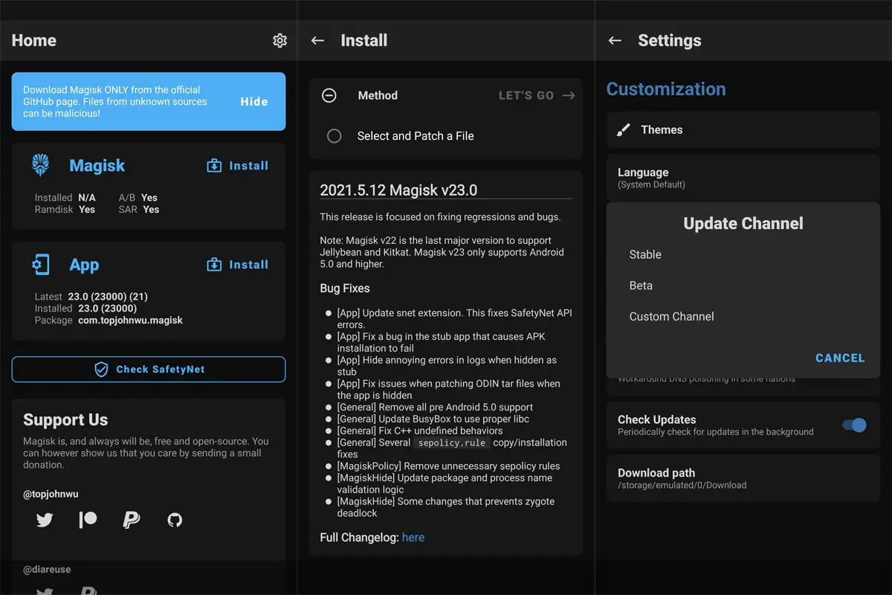The image size is (892, 595).
Task: Go back using the arrow on Install screen
Action: coord(317,40)
